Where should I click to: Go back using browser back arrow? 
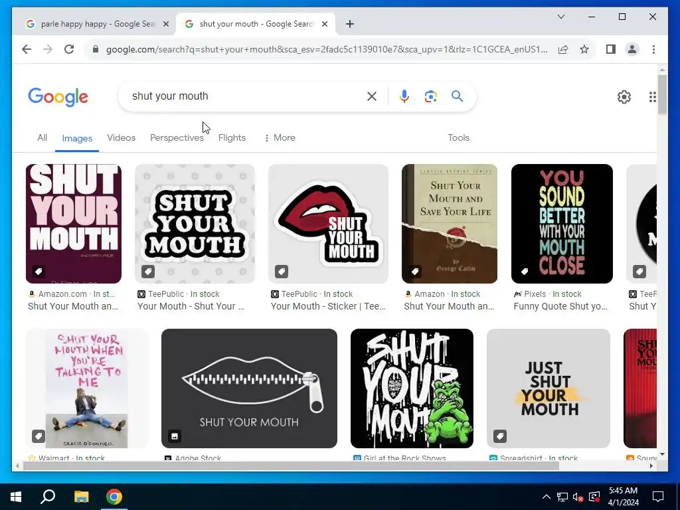point(27,49)
